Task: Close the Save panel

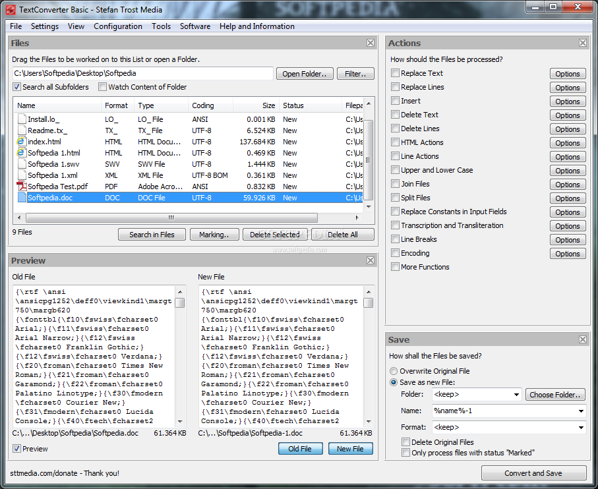Action: point(583,339)
